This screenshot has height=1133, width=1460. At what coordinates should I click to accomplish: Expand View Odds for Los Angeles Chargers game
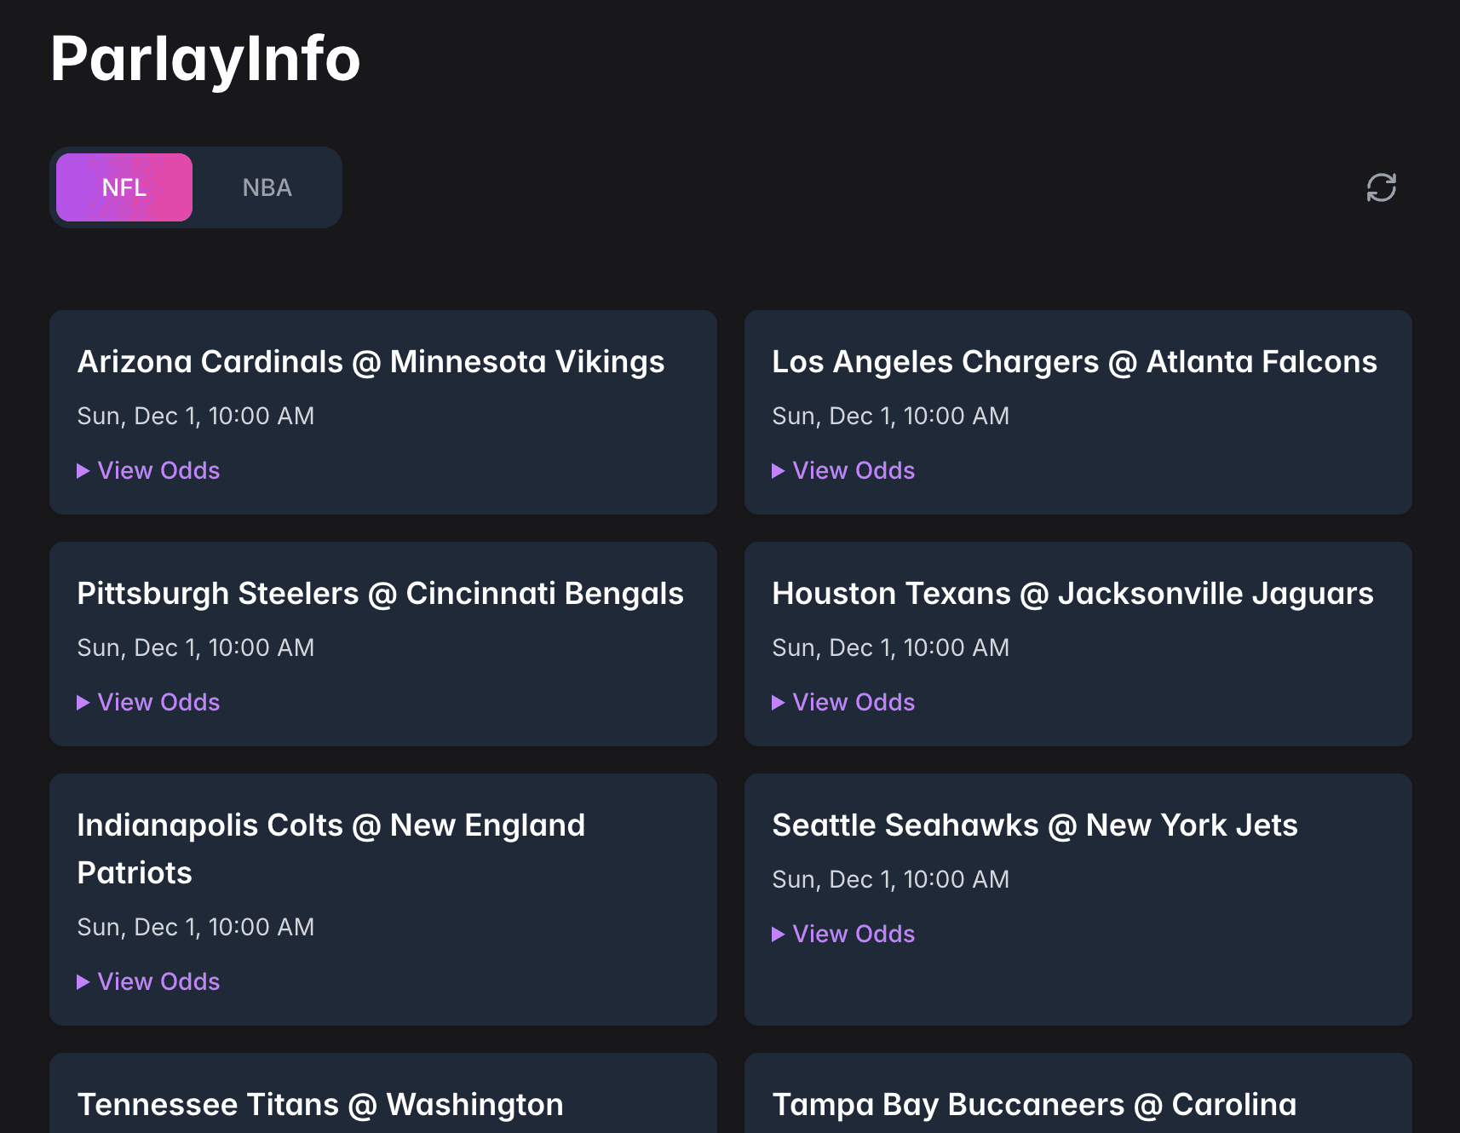(x=843, y=470)
